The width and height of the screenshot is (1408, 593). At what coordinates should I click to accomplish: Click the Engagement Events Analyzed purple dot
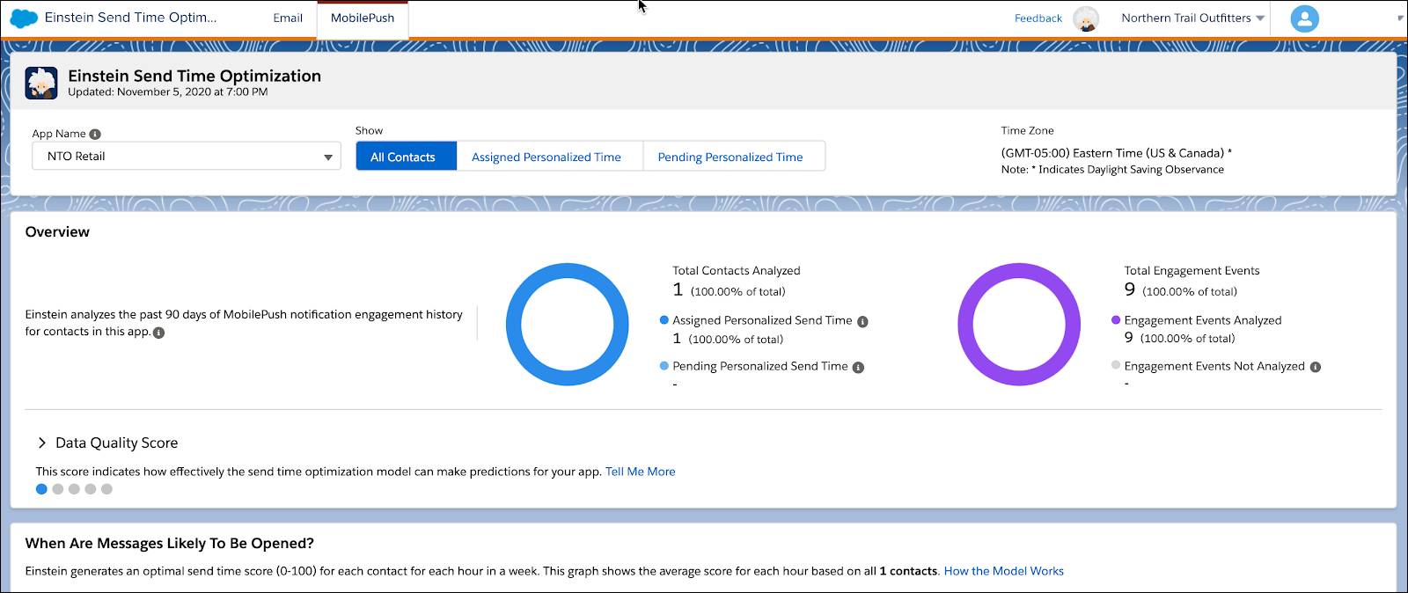point(1116,320)
